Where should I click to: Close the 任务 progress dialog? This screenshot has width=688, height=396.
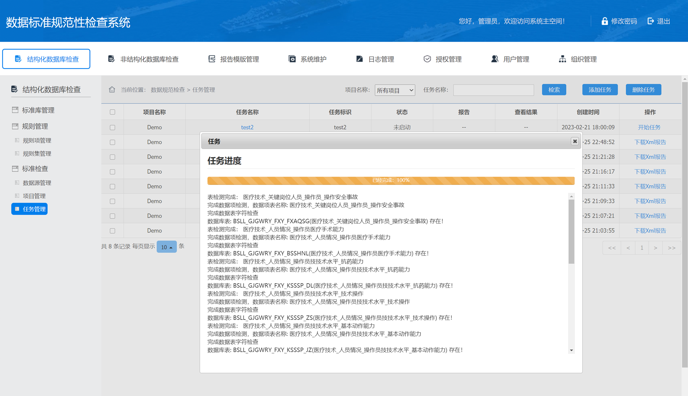[574, 141]
